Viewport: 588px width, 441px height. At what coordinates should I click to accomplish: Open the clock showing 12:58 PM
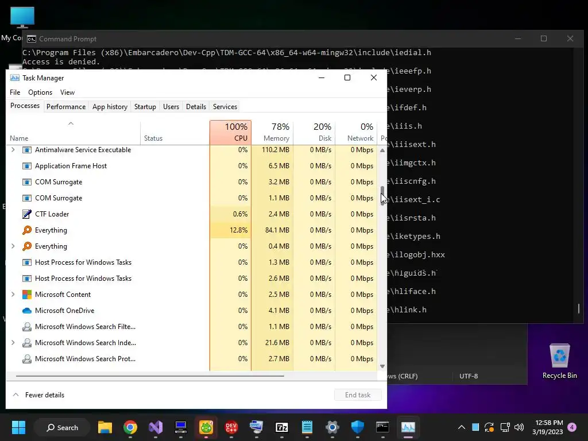[548, 427]
